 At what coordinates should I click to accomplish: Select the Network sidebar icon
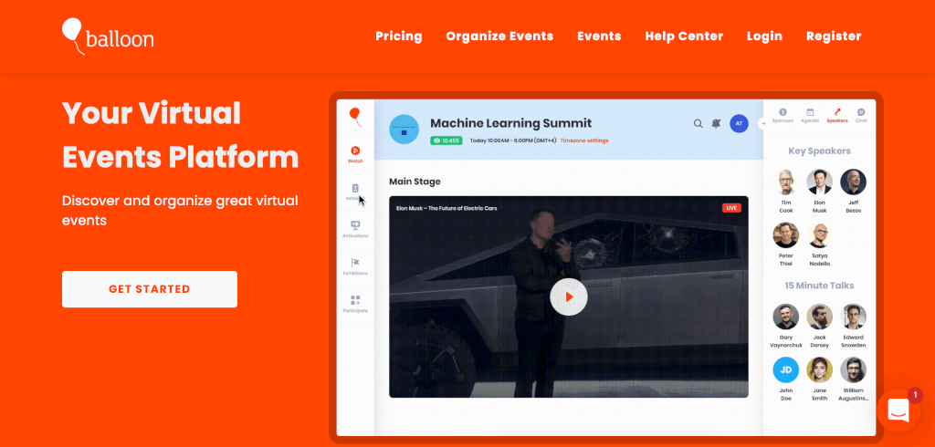355,192
